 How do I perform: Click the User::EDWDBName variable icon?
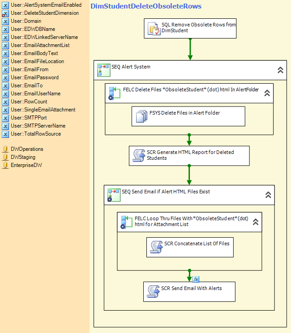[x=5, y=29]
